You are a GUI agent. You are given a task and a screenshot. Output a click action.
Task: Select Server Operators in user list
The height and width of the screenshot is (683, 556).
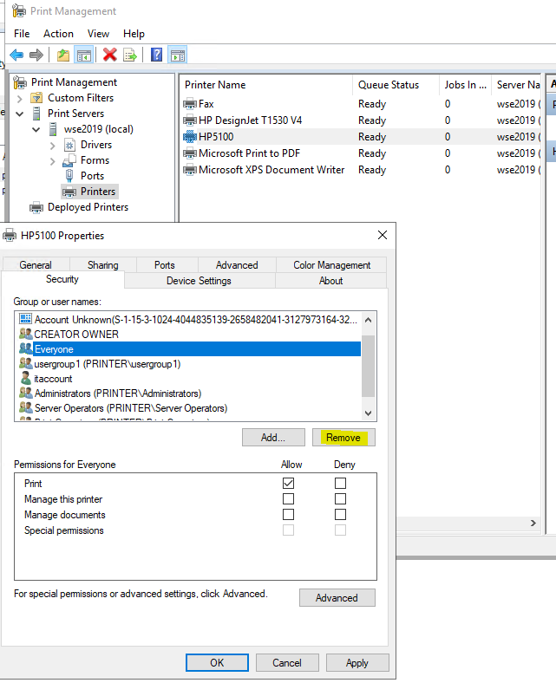tap(131, 407)
